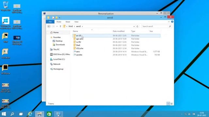
Task: Click the taskbar clock and date
Action: tap(202, 114)
